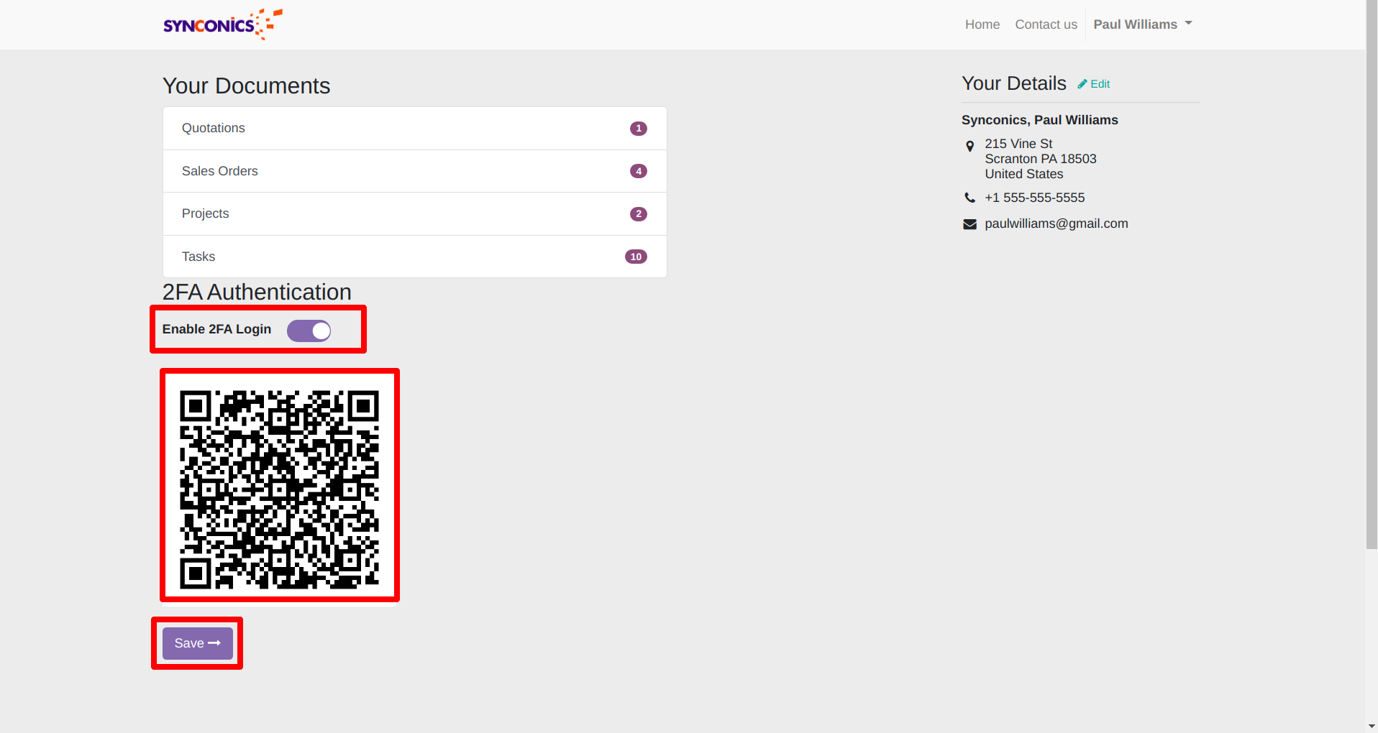1378x733 pixels.
Task: Click the 2FA QR code image
Action: pyautogui.click(x=279, y=489)
